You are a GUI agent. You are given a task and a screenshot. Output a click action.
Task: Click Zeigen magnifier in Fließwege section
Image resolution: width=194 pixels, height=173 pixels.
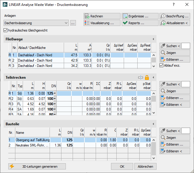[175, 53]
